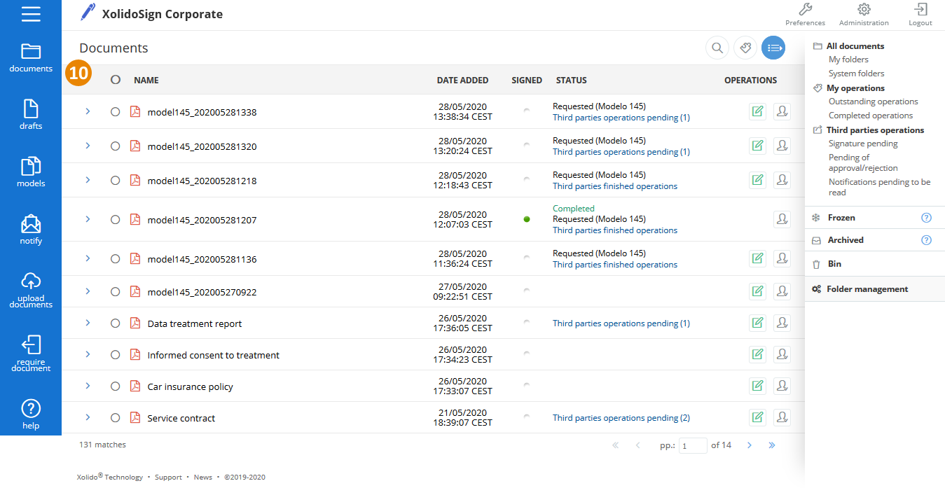Image resolution: width=945 pixels, height=488 pixels.
Task: Show Completed operations
Action: 871,116
